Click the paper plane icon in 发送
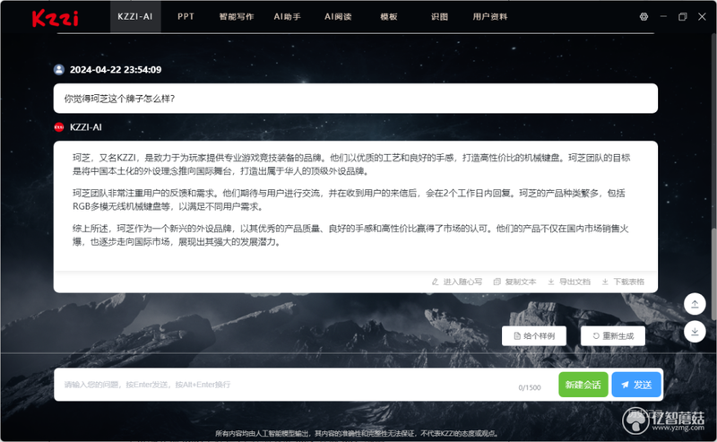 625,385
